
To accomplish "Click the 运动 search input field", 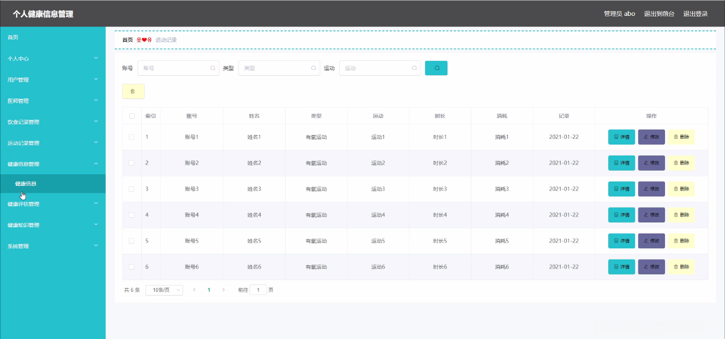I will 380,68.
